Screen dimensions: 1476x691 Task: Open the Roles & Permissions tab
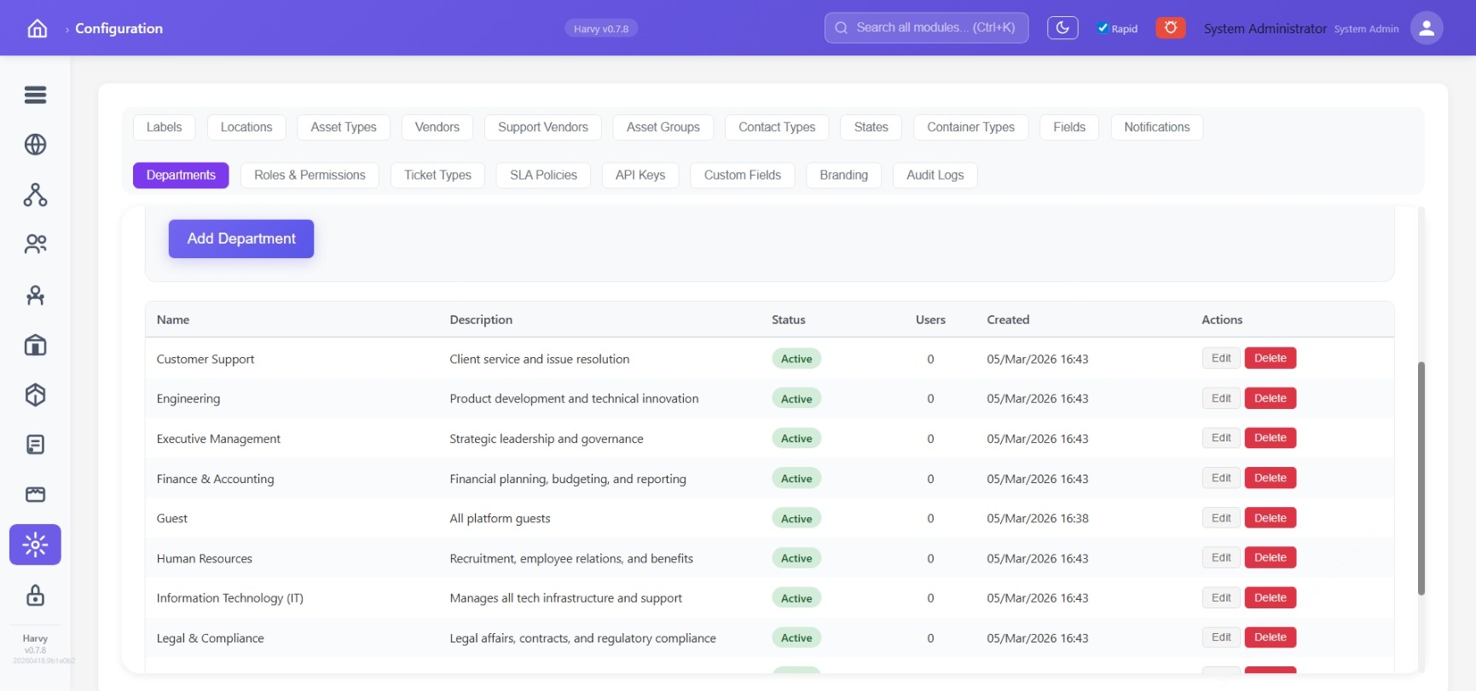310,175
